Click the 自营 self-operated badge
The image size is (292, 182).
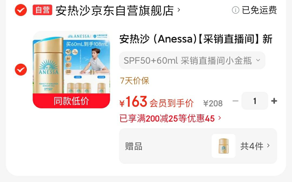point(42,10)
